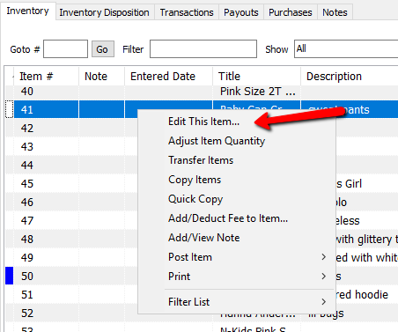398x332 pixels.
Task: Click the Filter text field
Action: [x=203, y=48]
